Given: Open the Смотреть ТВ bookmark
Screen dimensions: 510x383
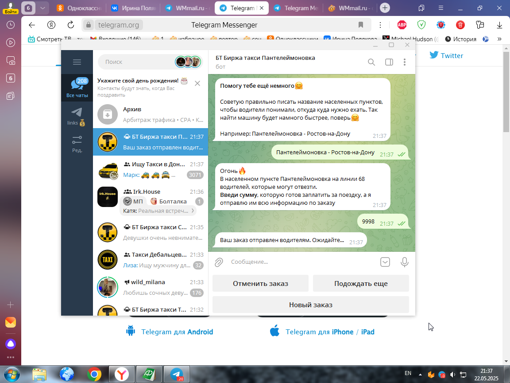Looking at the screenshot, I should pyautogui.click(x=50, y=39).
